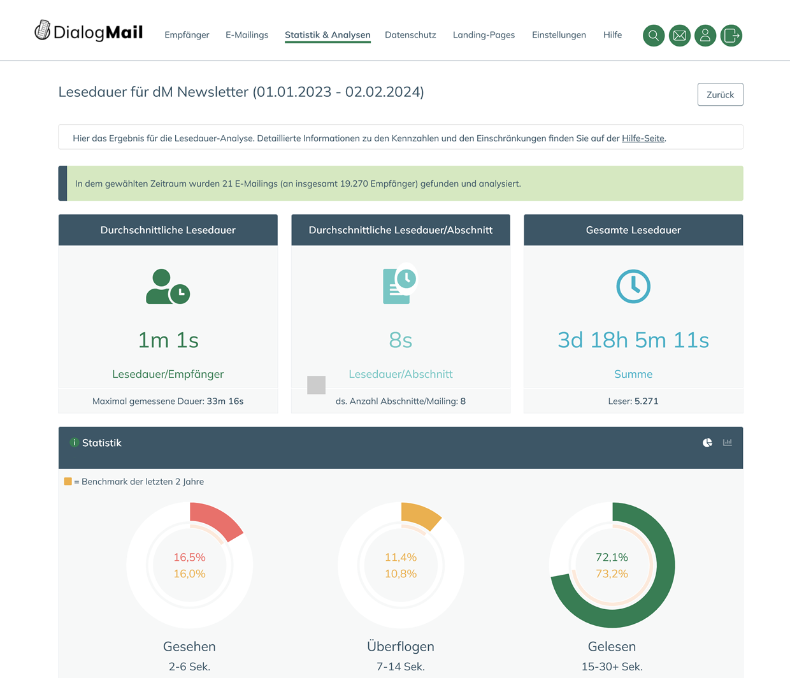790x678 pixels.
Task: Click the 16,5% Gesehen percentage
Action: pyautogui.click(x=189, y=558)
